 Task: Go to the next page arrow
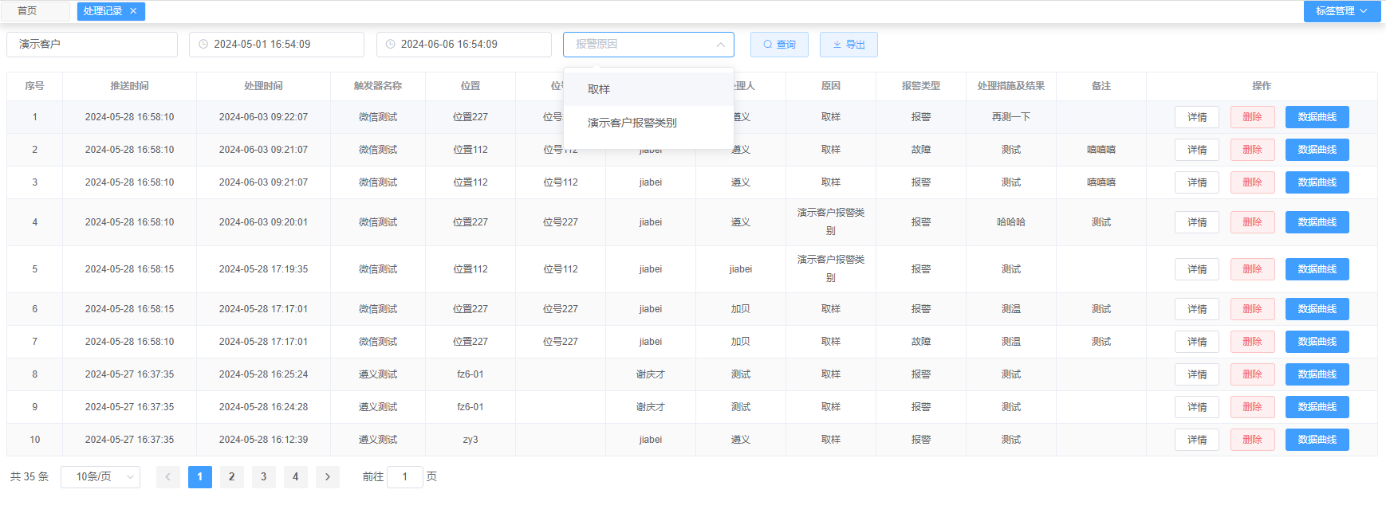pos(328,477)
